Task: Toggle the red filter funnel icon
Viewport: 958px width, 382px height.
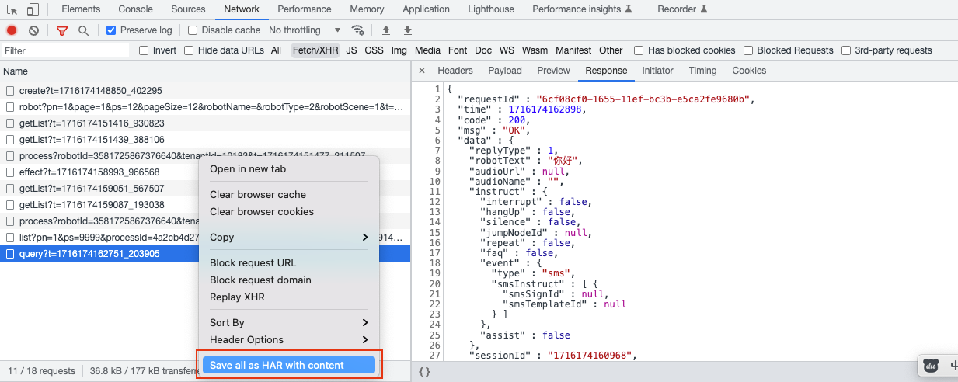Action: point(62,30)
